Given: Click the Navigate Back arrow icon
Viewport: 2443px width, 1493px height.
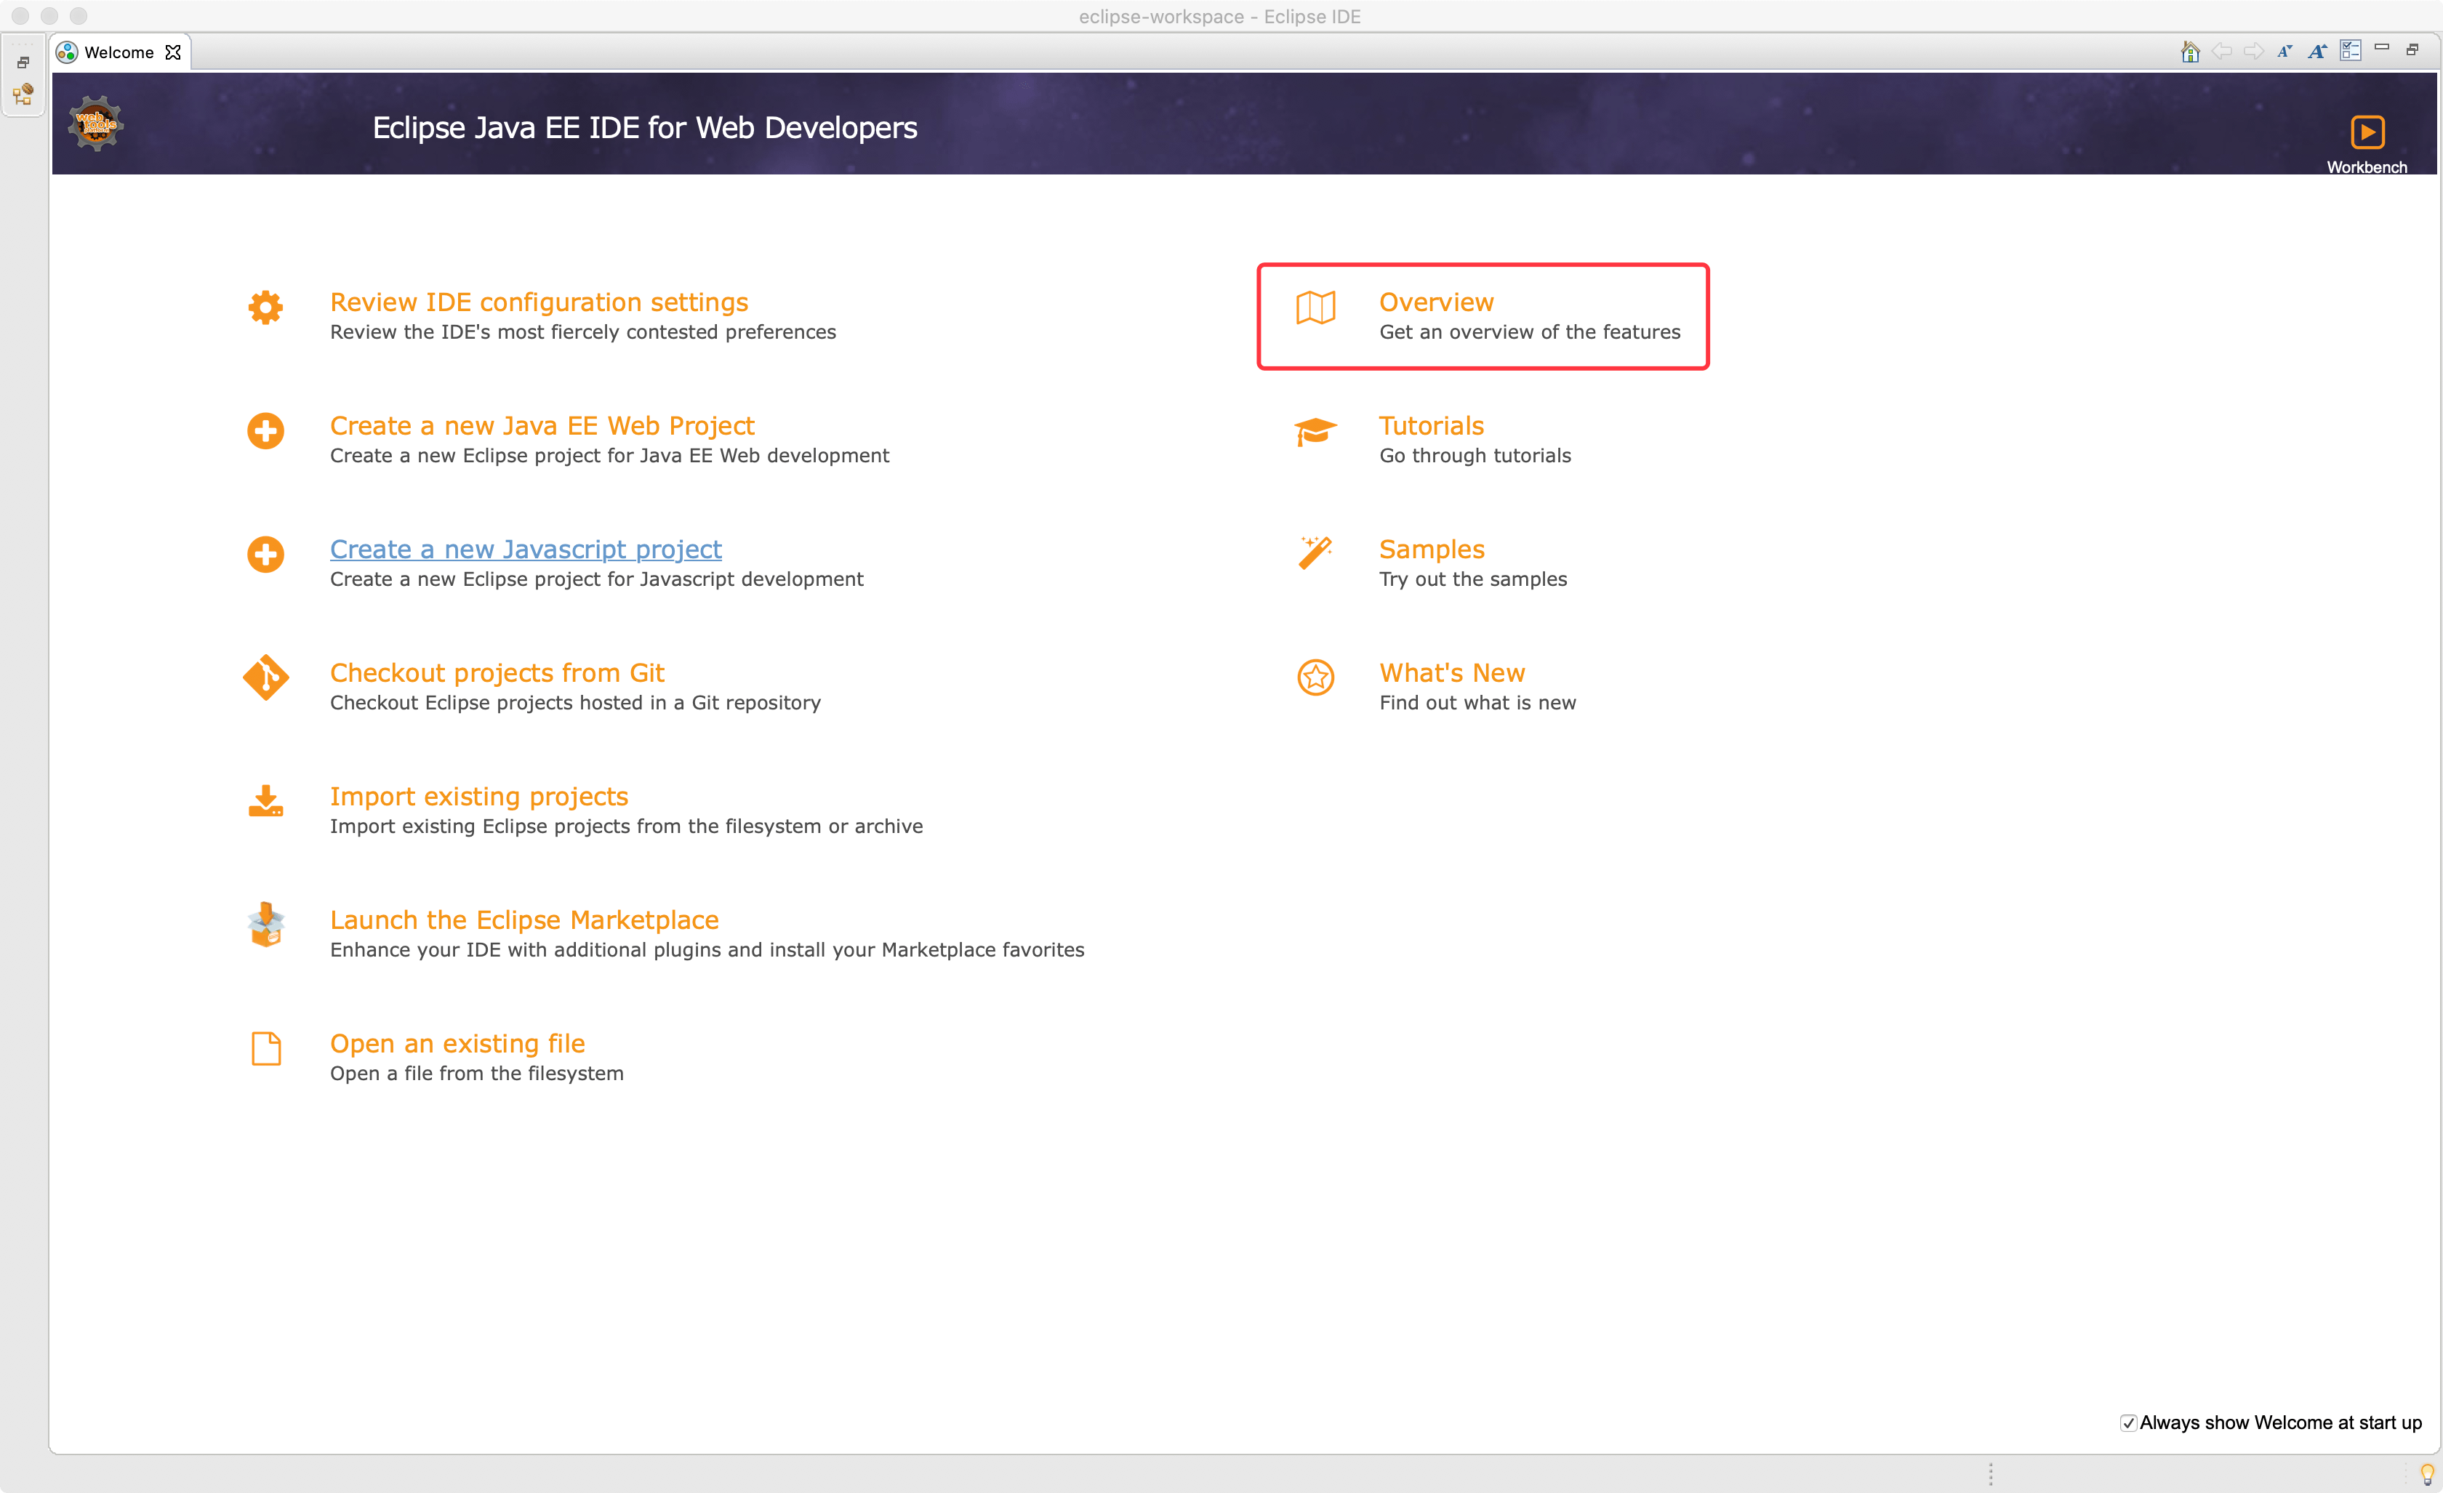Looking at the screenshot, I should [x=2222, y=52].
